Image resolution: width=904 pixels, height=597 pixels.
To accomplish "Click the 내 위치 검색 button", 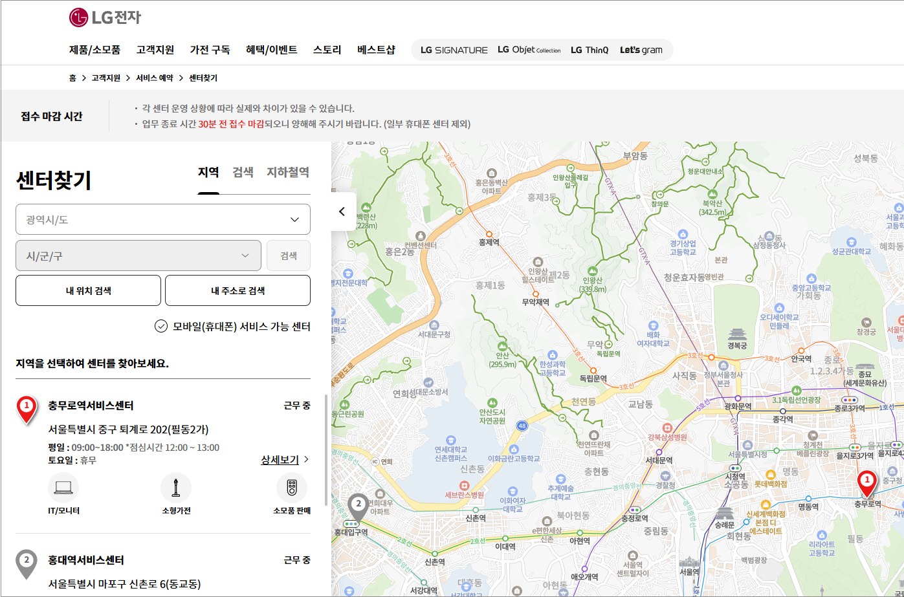I will (x=88, y=290).
